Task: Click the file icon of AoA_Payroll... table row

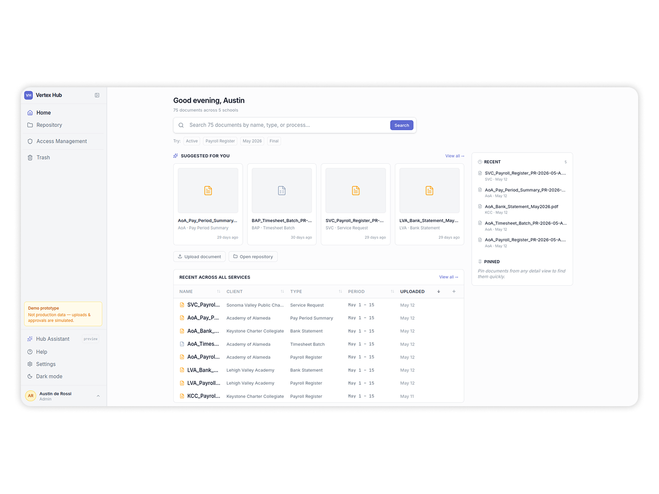Action: tap(182, 357)
